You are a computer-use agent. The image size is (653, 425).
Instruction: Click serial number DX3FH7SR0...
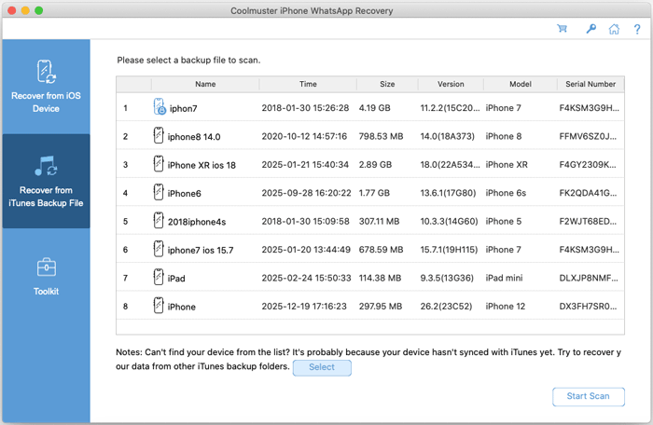click(x=588, y=306)
